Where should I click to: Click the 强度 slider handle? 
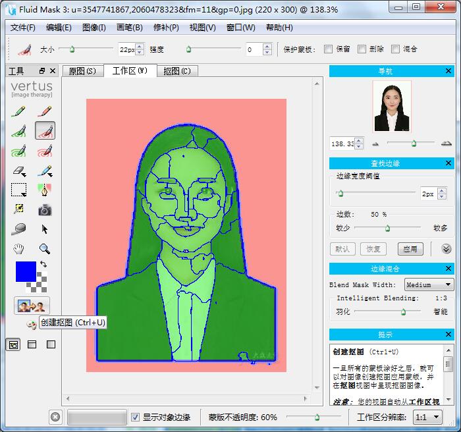(189, 49)
